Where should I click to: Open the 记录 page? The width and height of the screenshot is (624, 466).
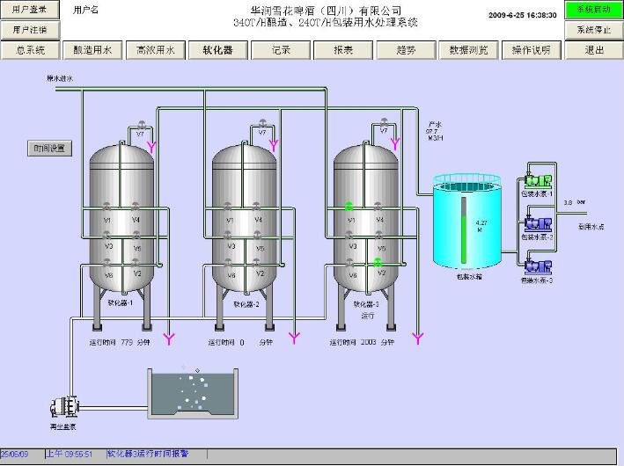click(281, 50)
